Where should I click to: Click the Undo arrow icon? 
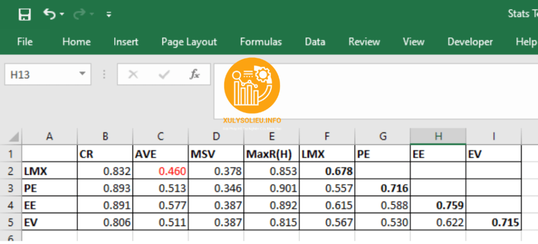pos(49,14)
